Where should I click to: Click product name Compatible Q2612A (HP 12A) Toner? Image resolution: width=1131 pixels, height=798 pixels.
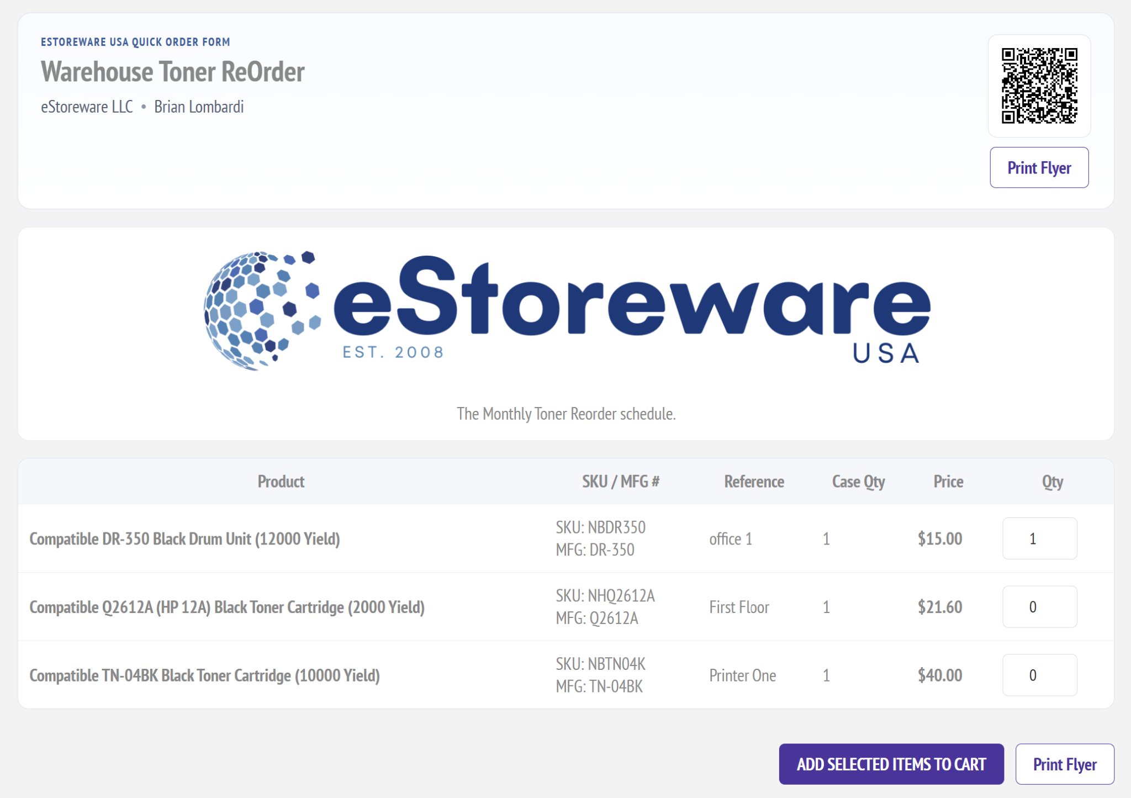click(x=227, y=607)
